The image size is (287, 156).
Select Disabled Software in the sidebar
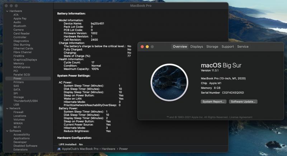click(x=25, y=146)
